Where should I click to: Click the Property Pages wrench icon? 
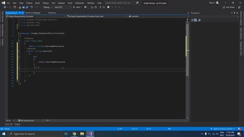[199, 20]
